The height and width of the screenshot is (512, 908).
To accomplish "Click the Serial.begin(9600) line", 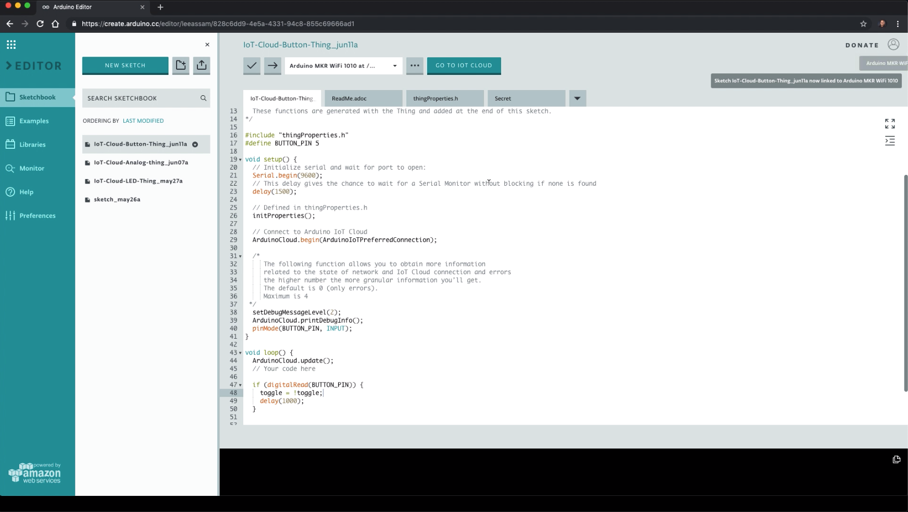I will pyautogui.click(x=288, y=175).
